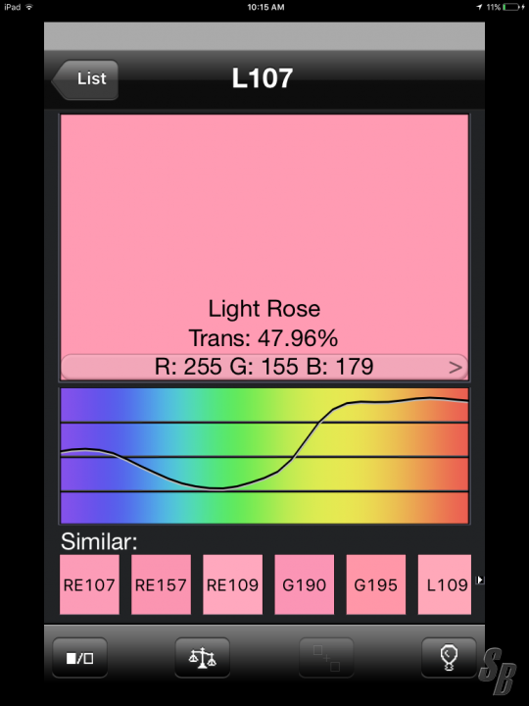Choose the RE109 similar color
The image size is (529, 706).
coord(232,584)
